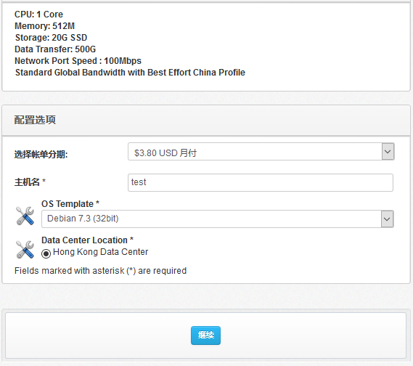
Task: Click the Storage: 20G SSD spec line
Action: [x=51, y=38]
